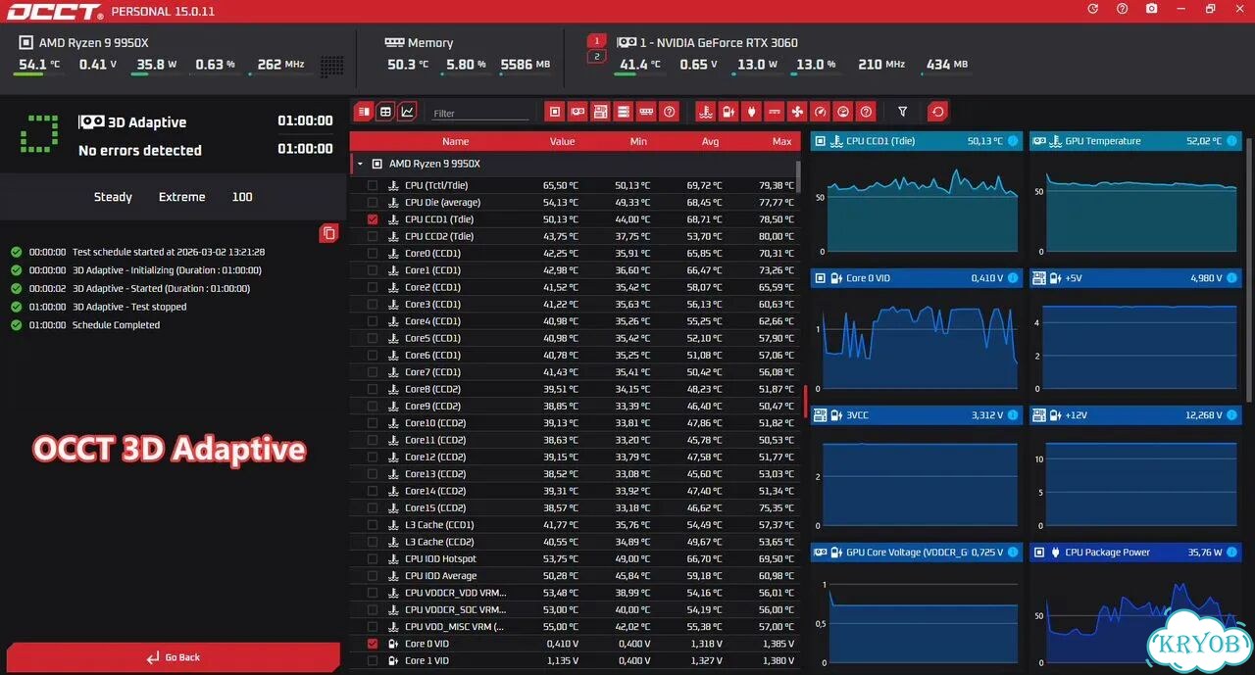Screen dimensions: 1255x675
Task: Select GPU tab number 1
Action: coord(596,41)
